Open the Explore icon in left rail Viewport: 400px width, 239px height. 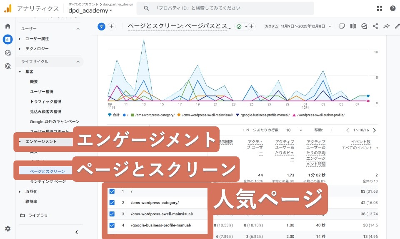[7, 53]
